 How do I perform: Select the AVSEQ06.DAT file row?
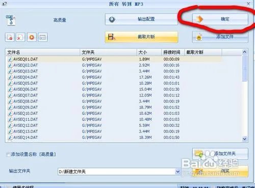click(114, 89)
